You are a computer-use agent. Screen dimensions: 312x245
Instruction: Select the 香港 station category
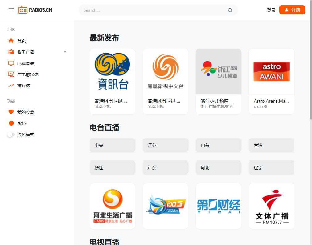pyautogui.click(x=271, y=145)
